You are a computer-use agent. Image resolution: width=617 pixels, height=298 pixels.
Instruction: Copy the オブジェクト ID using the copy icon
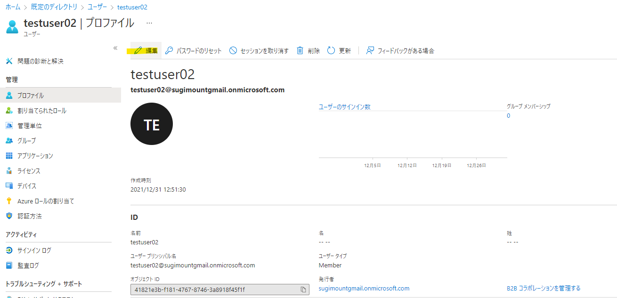pyautogui.click(x=303, y=290)
